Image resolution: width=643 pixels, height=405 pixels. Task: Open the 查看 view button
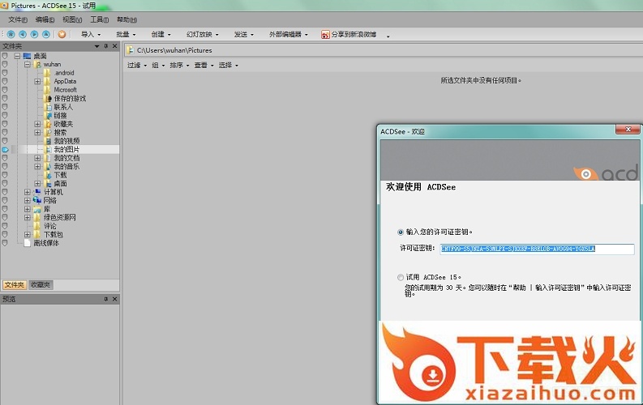click(x=204, y=65)
